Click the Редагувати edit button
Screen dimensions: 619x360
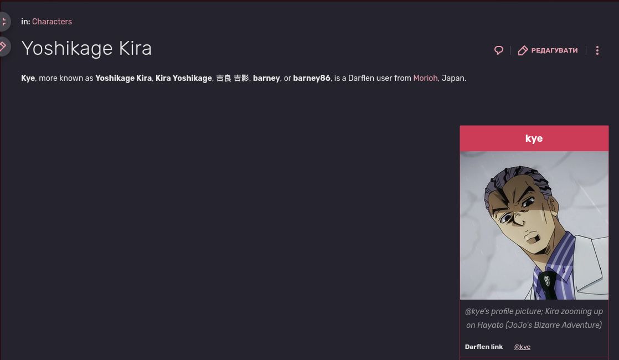[x=548, y=50]
